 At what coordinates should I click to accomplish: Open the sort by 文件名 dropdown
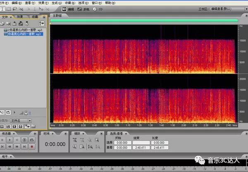(21, 121)
